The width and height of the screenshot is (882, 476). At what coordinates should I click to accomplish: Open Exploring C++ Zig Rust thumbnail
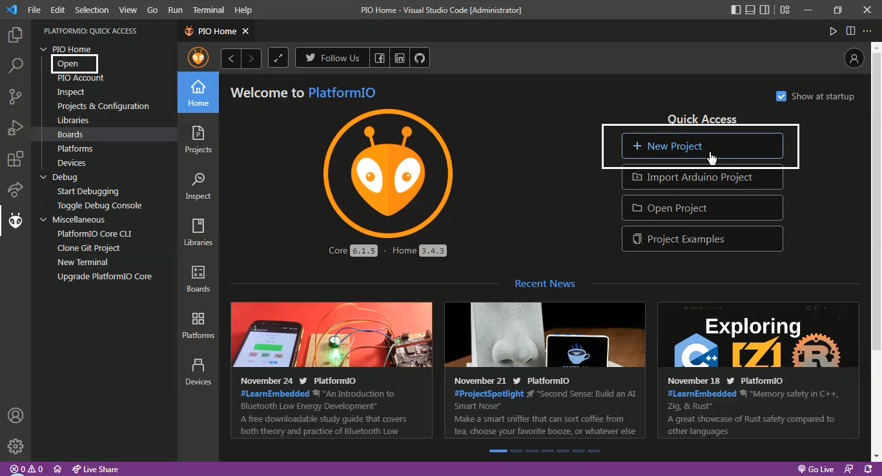tap(758, 335)
